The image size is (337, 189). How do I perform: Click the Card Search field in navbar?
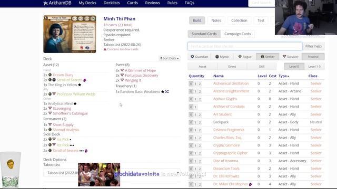pyautogui.click(x=261, y=3)
